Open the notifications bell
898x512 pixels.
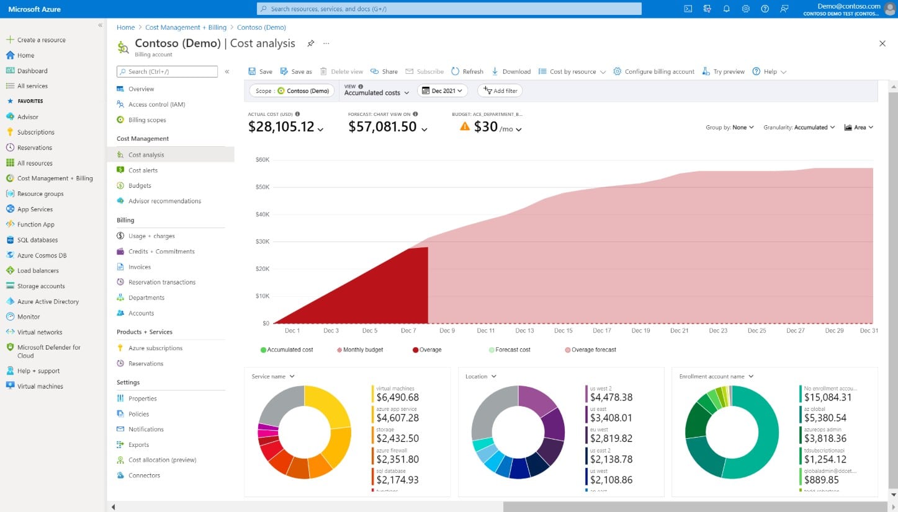(x=727, y=9)
